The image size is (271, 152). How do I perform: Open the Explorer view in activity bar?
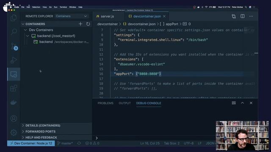pyautogui.click(x=14, y=18)
